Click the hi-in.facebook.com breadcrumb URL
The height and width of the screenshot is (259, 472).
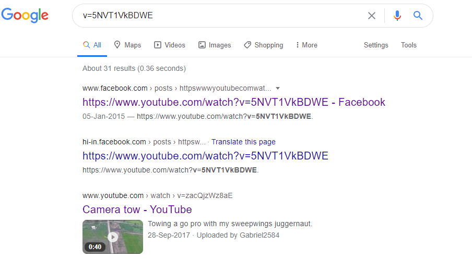click(144, 142)
